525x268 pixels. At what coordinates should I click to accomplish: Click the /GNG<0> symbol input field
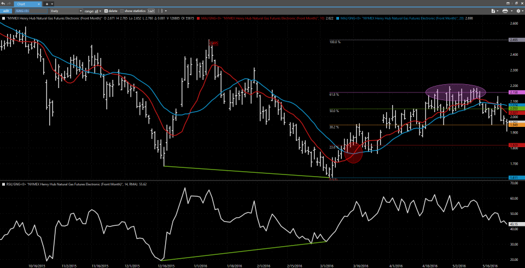click(30, 11)
